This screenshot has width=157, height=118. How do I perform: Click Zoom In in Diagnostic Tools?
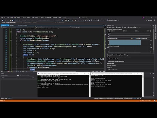click(125, 27)
